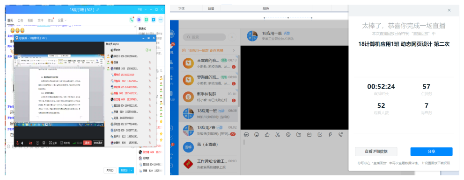Click the thumbs-up icon in chat toolbar
The image size is (464, 180).
(267, 135)
